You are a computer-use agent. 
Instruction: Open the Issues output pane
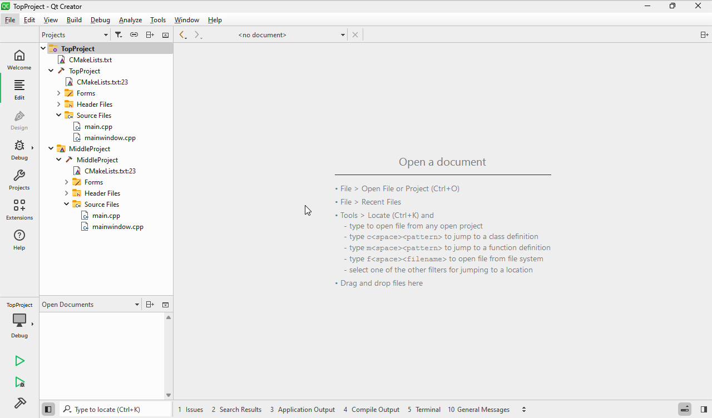tap(190, 410)
